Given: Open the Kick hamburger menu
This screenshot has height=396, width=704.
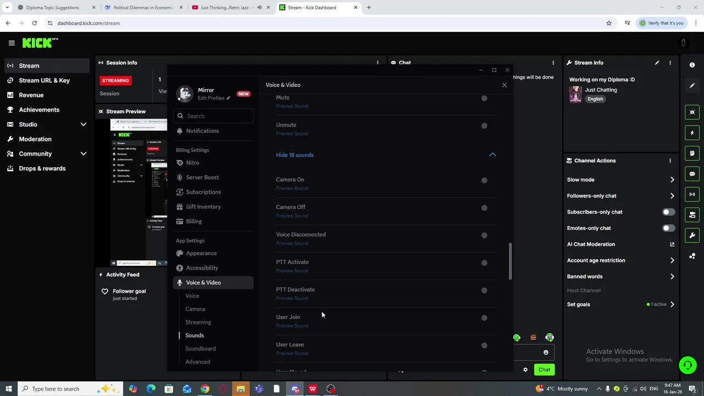Looking at the screenshot, I should click(12, 43).
